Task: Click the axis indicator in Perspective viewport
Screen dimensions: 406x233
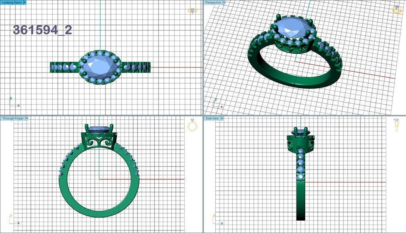Action: [218, 103]
